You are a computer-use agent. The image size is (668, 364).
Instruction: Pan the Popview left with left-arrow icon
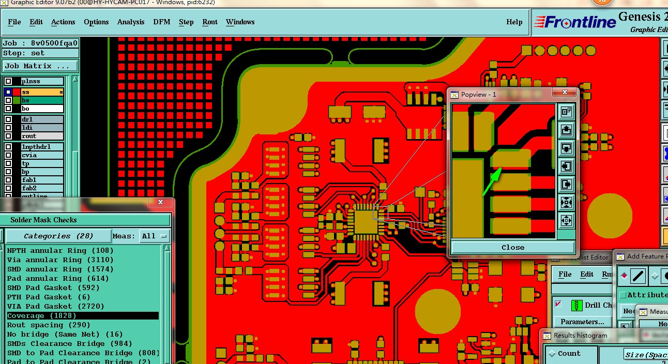coord(566,166)
